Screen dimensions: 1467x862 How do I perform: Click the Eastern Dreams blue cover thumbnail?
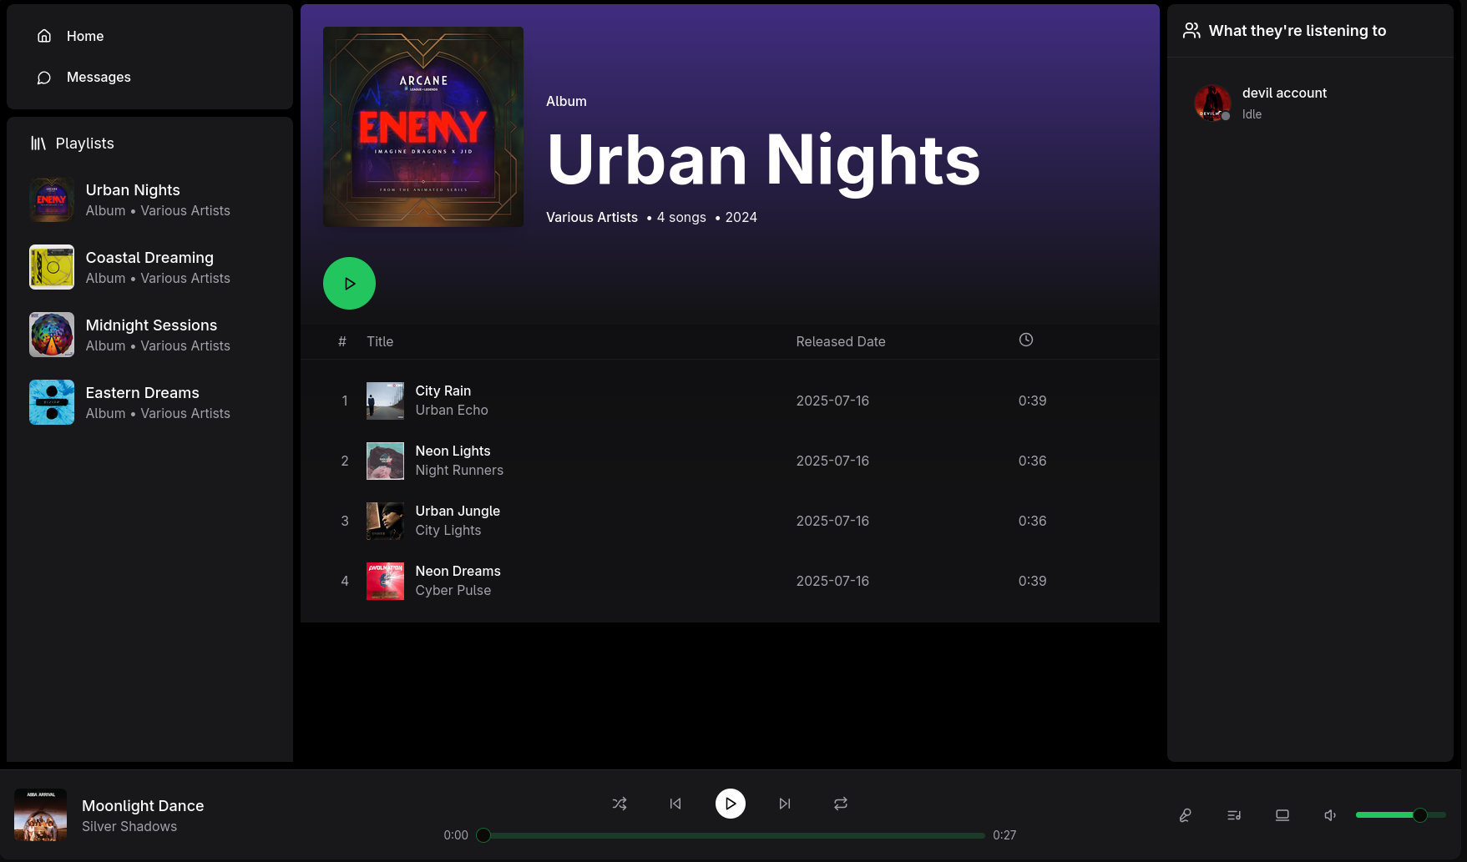pyautogui.click(x=52, y=402)
